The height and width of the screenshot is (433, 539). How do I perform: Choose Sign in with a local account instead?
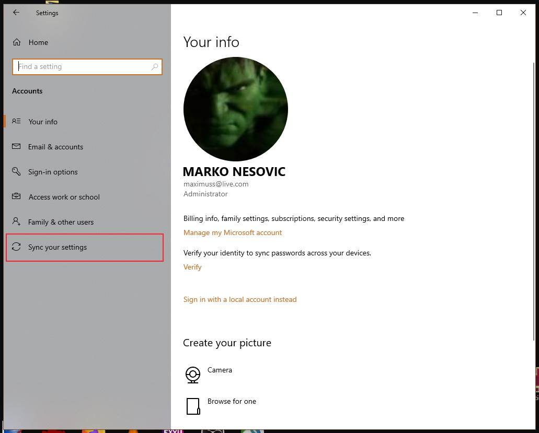[240, 299]
